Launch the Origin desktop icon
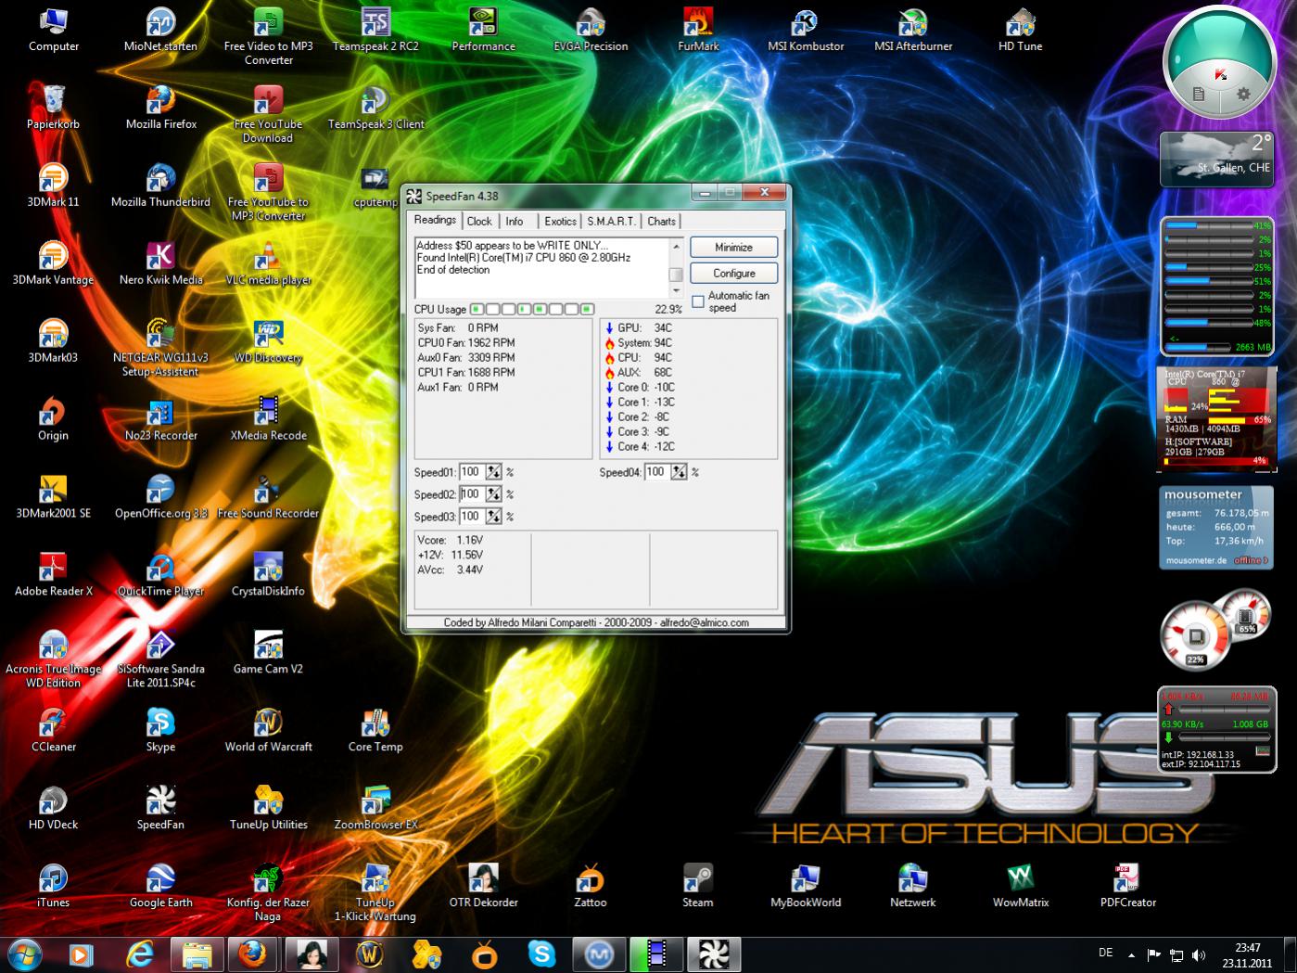The width and height of the screenshot is (1297, 973). pyautogui.click(x=53, y=417)
